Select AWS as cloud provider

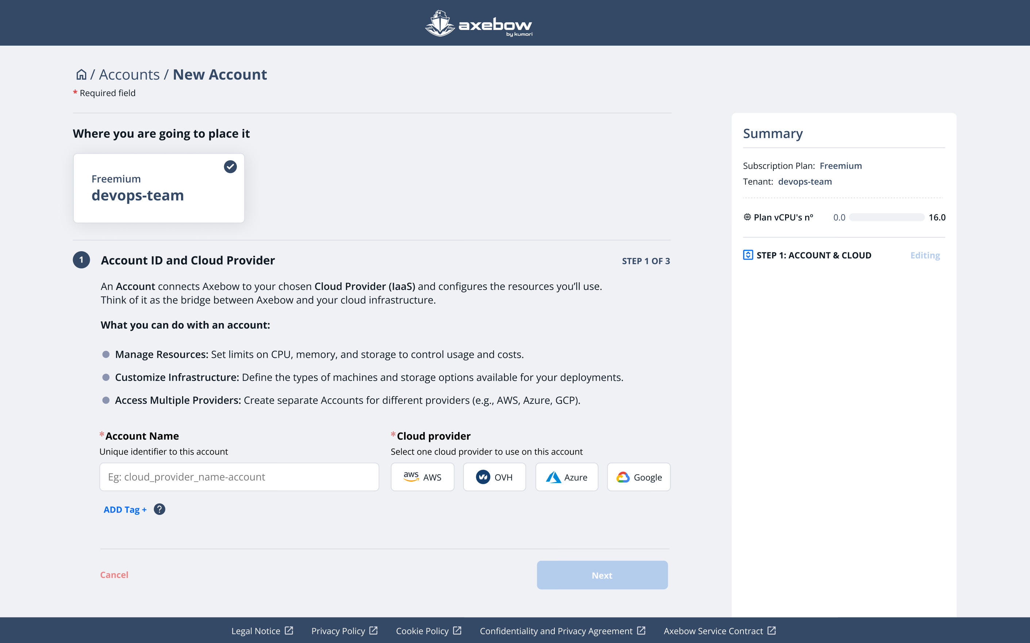coord(422,477)
